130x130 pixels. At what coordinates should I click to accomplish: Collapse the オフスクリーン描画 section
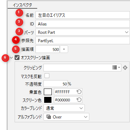[11, 58]
